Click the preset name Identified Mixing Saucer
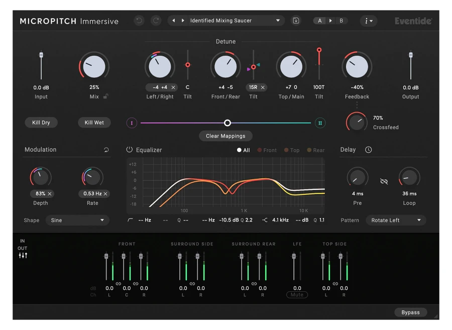Viewport: 452px width, 330px height. [x=221, y=21]
